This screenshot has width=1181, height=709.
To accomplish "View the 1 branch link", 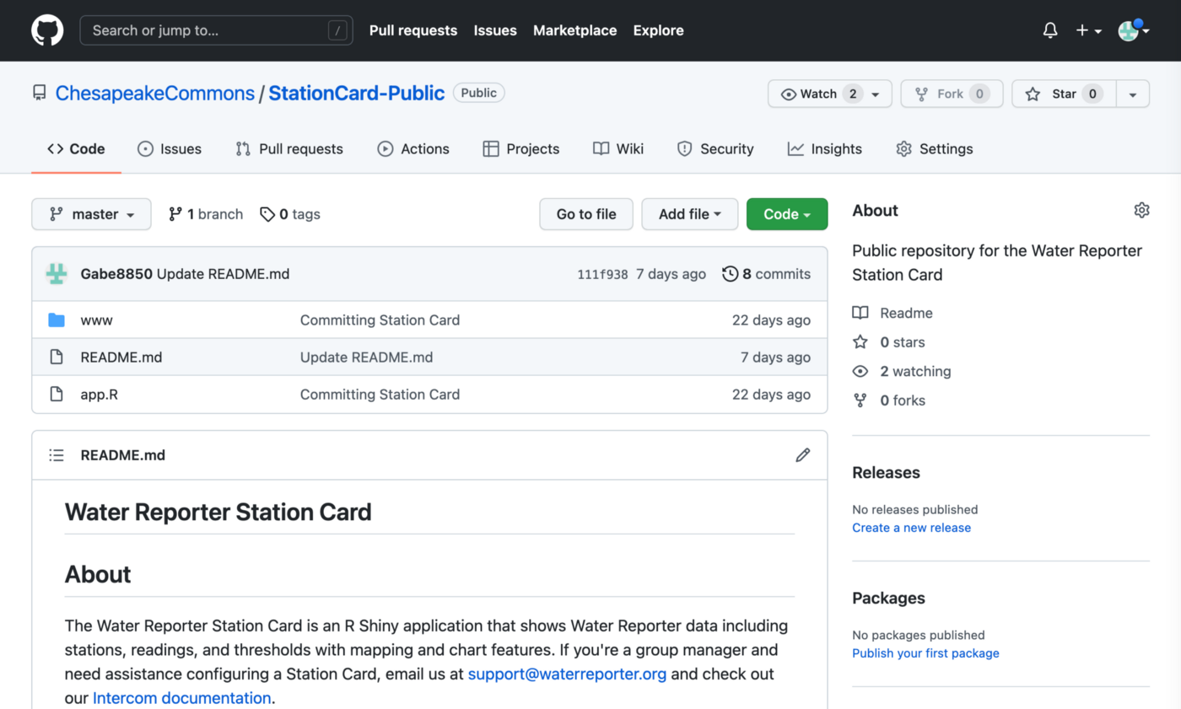I will (x=206, y=214).
